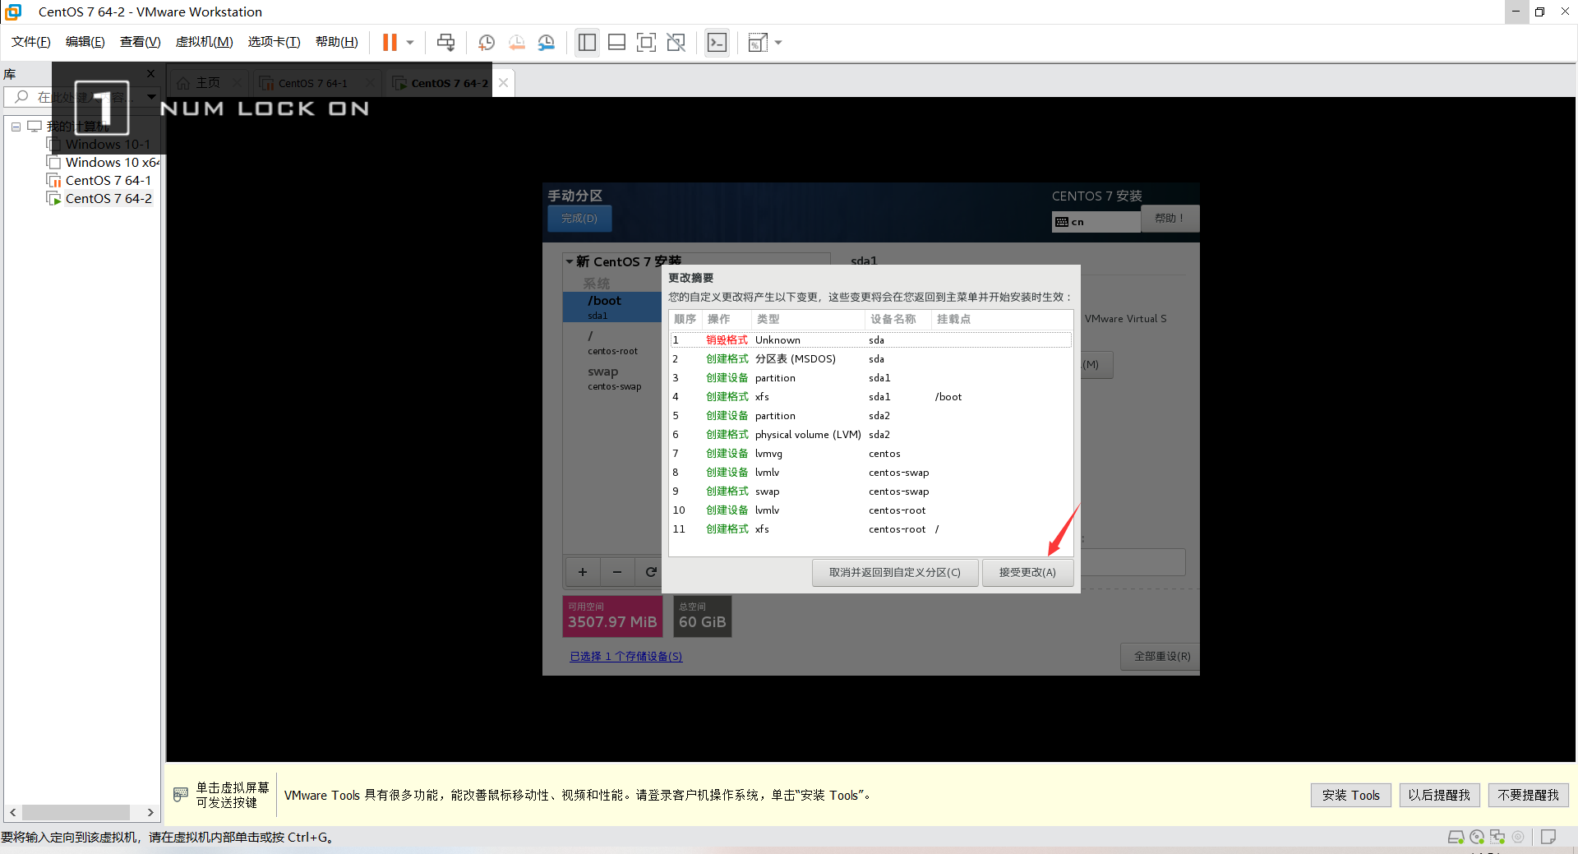Switch to Unity mode icon
The height and width of the screenshot is (854, 1578).
[x=676, y=43]
